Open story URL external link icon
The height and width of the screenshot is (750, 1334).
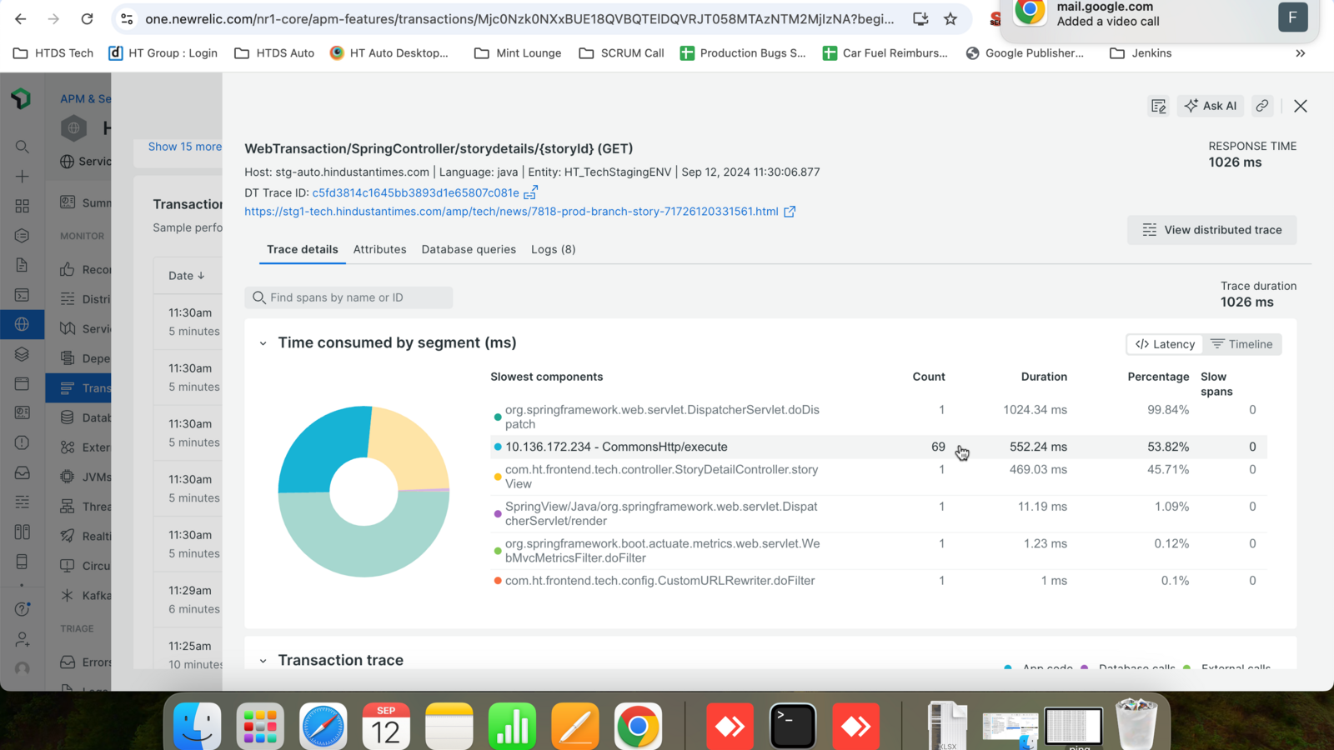(x=790, y=212)
